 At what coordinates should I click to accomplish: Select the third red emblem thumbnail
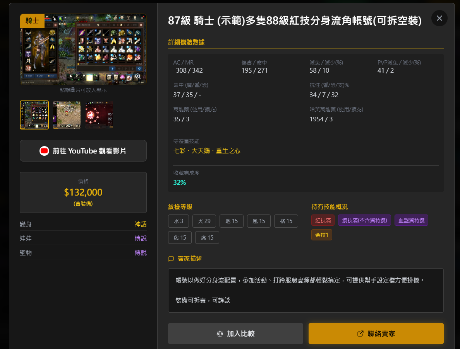[99, 115]
